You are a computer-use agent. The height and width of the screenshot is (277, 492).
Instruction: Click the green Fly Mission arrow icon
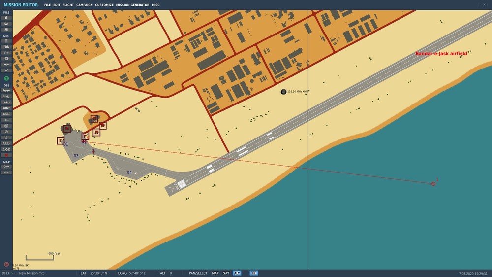(x=6, y=78)
